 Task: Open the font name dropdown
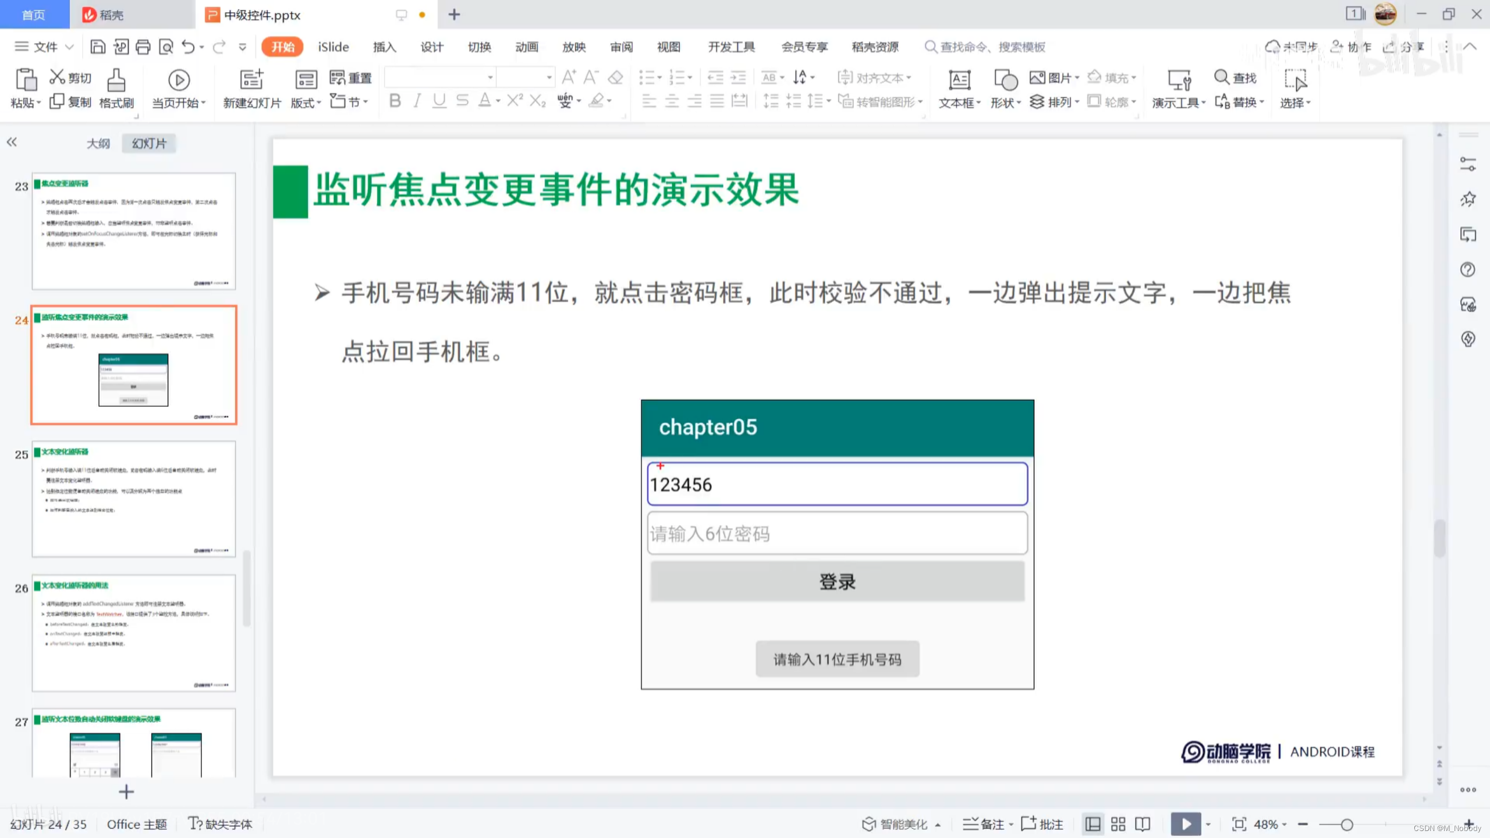pos(490,77)
